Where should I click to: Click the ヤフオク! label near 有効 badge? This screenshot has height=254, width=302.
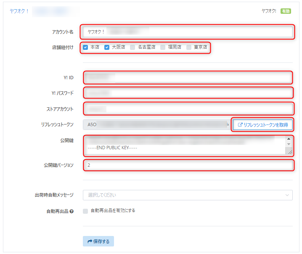(269, 11)
